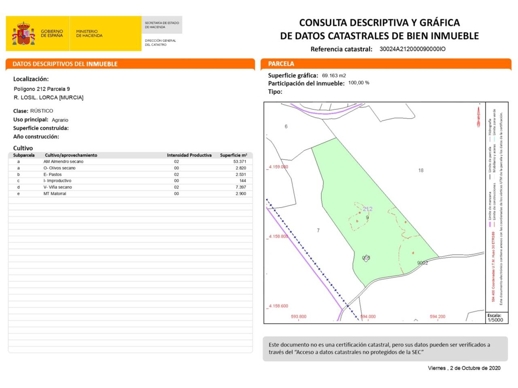The width and height of the screenshot is (518, 388).
Task: Click parcel number 6 on the map
Action: pos(286,127)
